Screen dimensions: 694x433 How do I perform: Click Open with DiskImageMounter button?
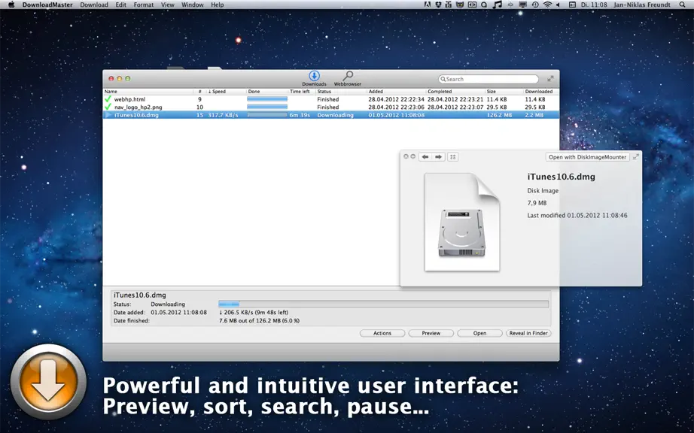(x=587, y=157)
